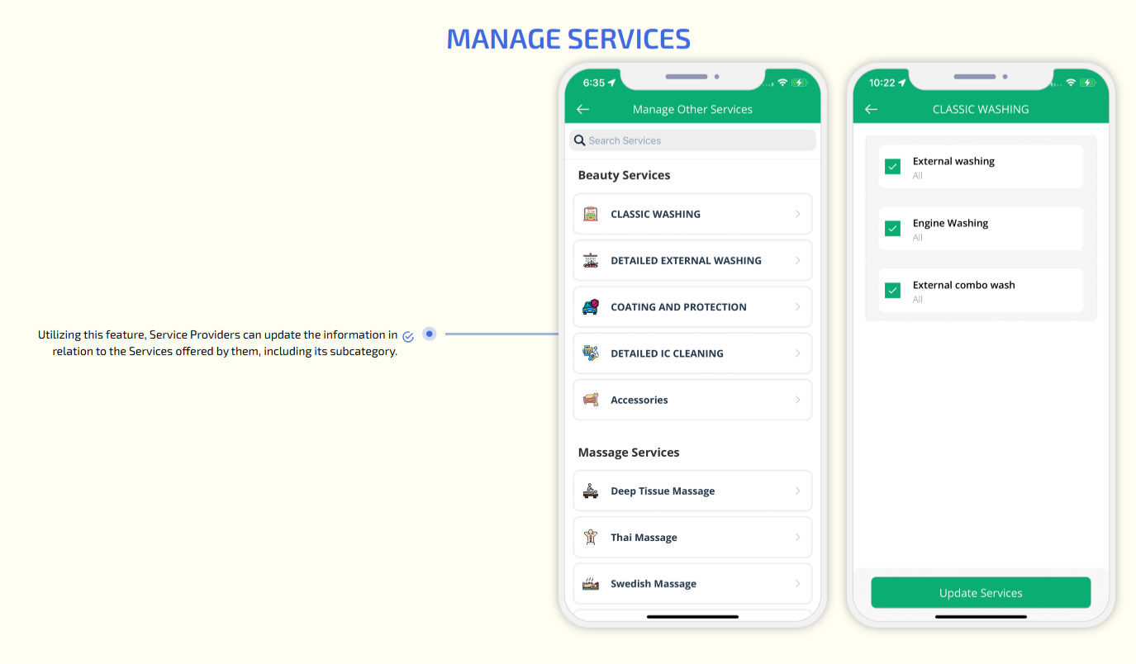
Task: Expand the Swedish Massage chevron
Action: click(x=797, y=584)
